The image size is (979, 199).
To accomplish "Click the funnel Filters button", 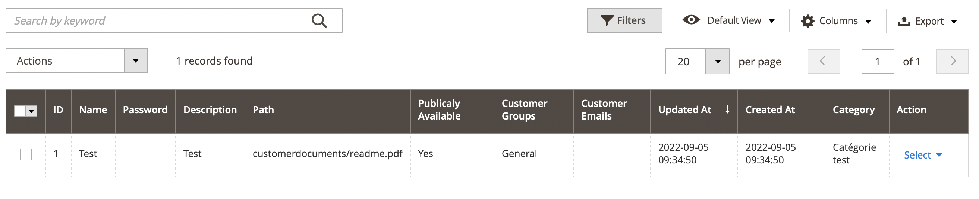I will click(624, 20).
